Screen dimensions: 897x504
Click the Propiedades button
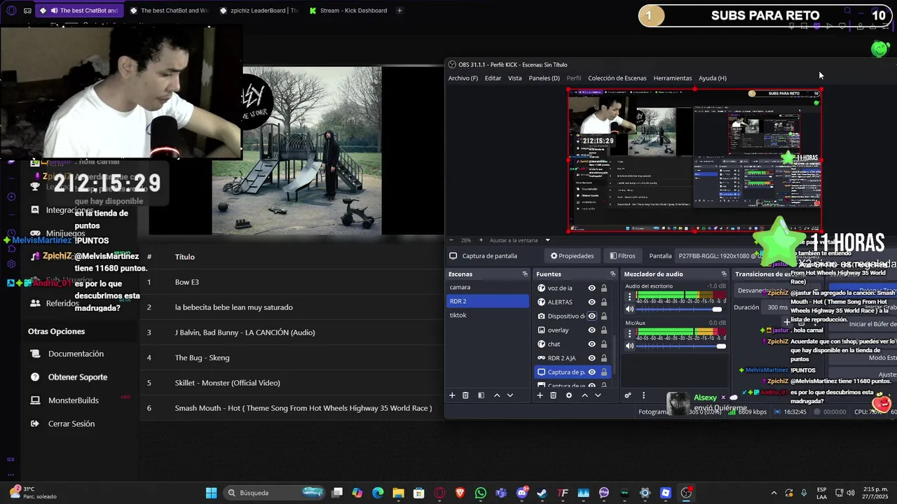tap(573, 255)
